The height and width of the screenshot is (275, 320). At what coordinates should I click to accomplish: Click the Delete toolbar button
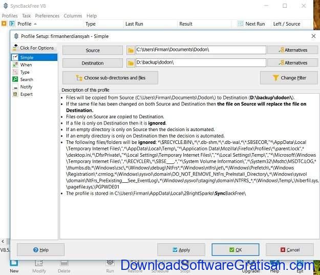pos(64,267)
